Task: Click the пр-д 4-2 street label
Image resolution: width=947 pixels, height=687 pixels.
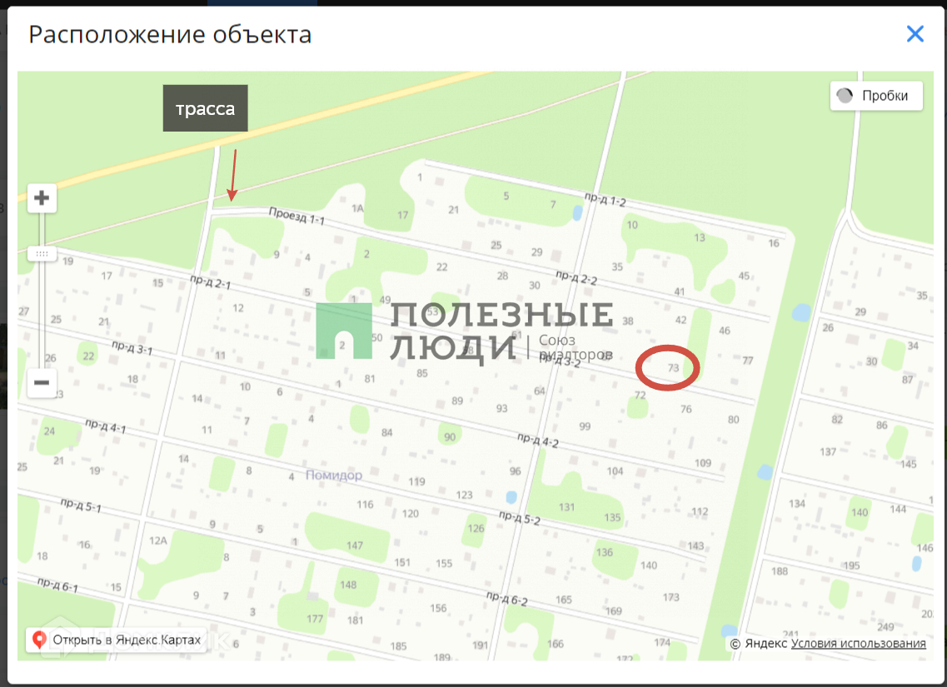Action: click(538, 440)
